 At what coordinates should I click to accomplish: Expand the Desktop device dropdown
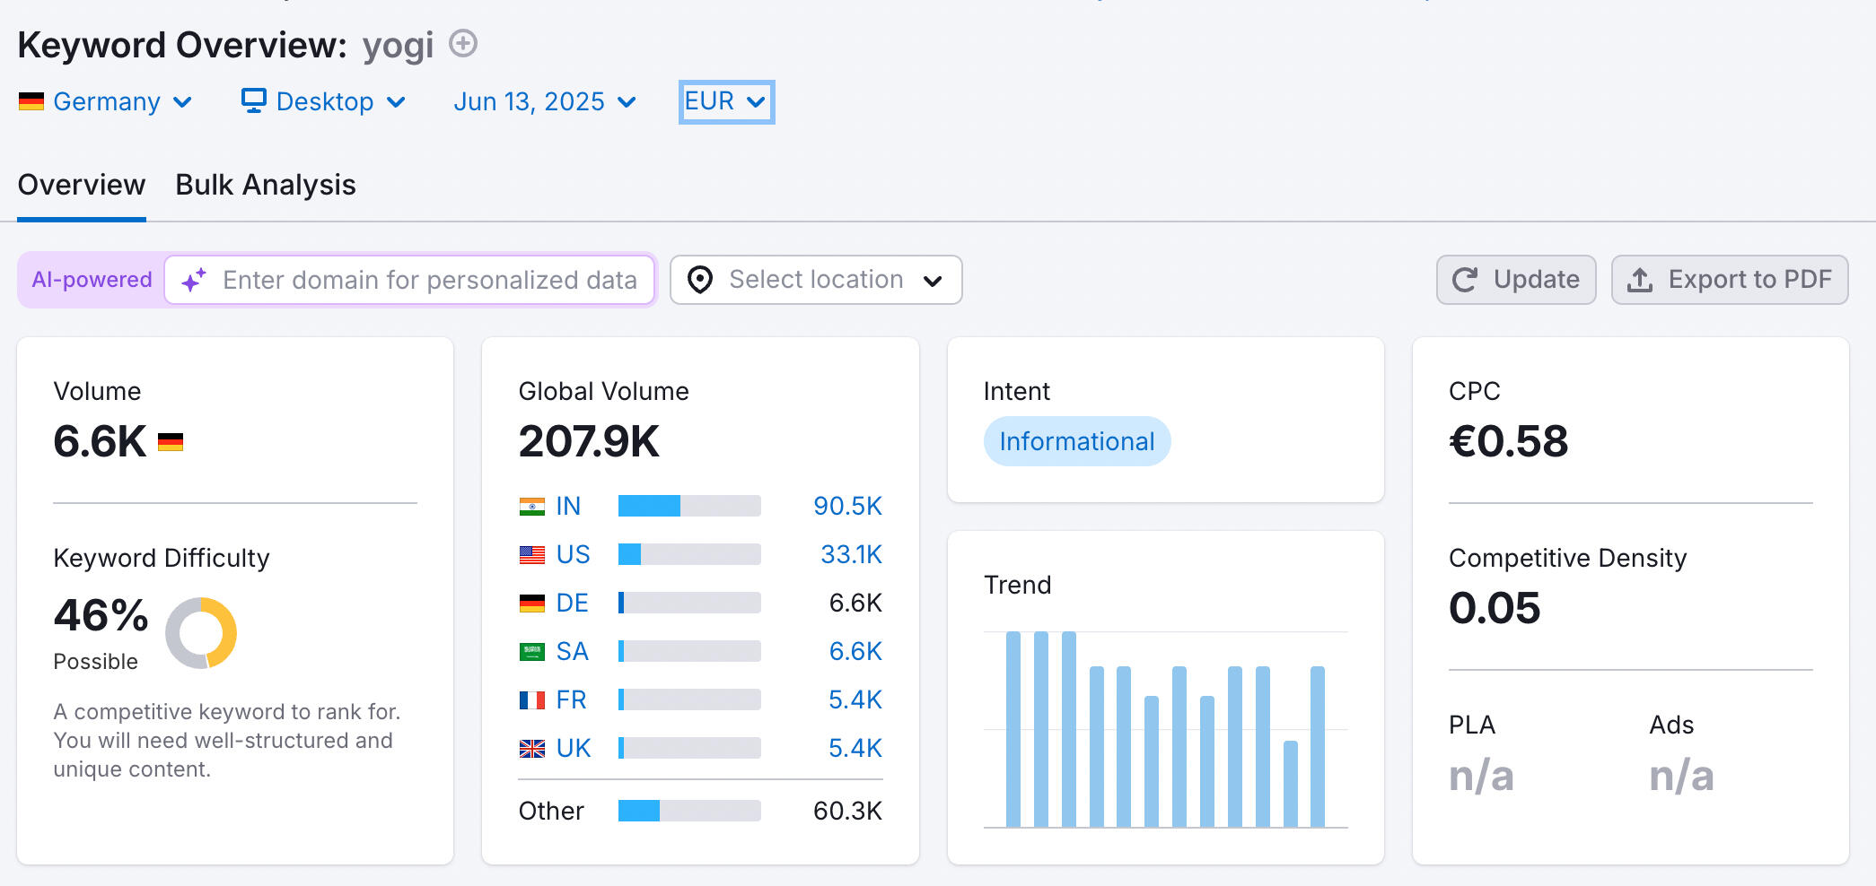tap(325, 102)
